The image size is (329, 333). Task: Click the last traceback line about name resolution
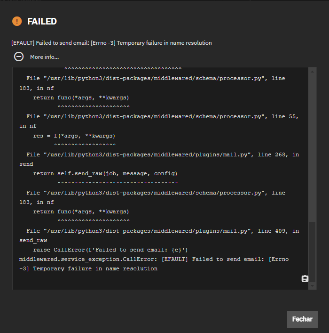[x=88, y=268]
